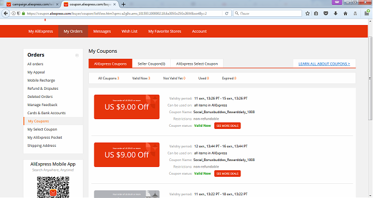The width and height of the screenshot is (373, 198).
Task: Reload the page with the refresh icon
Action: [226, 14]
